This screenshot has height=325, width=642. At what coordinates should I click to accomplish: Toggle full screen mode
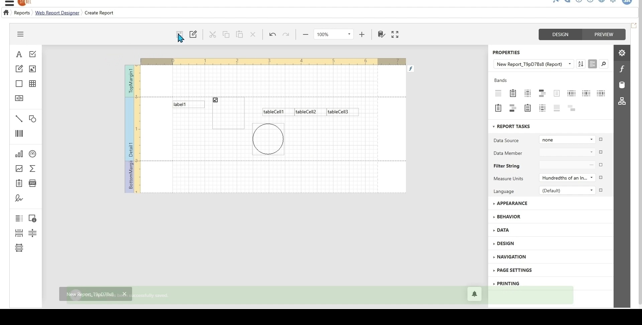395,34
